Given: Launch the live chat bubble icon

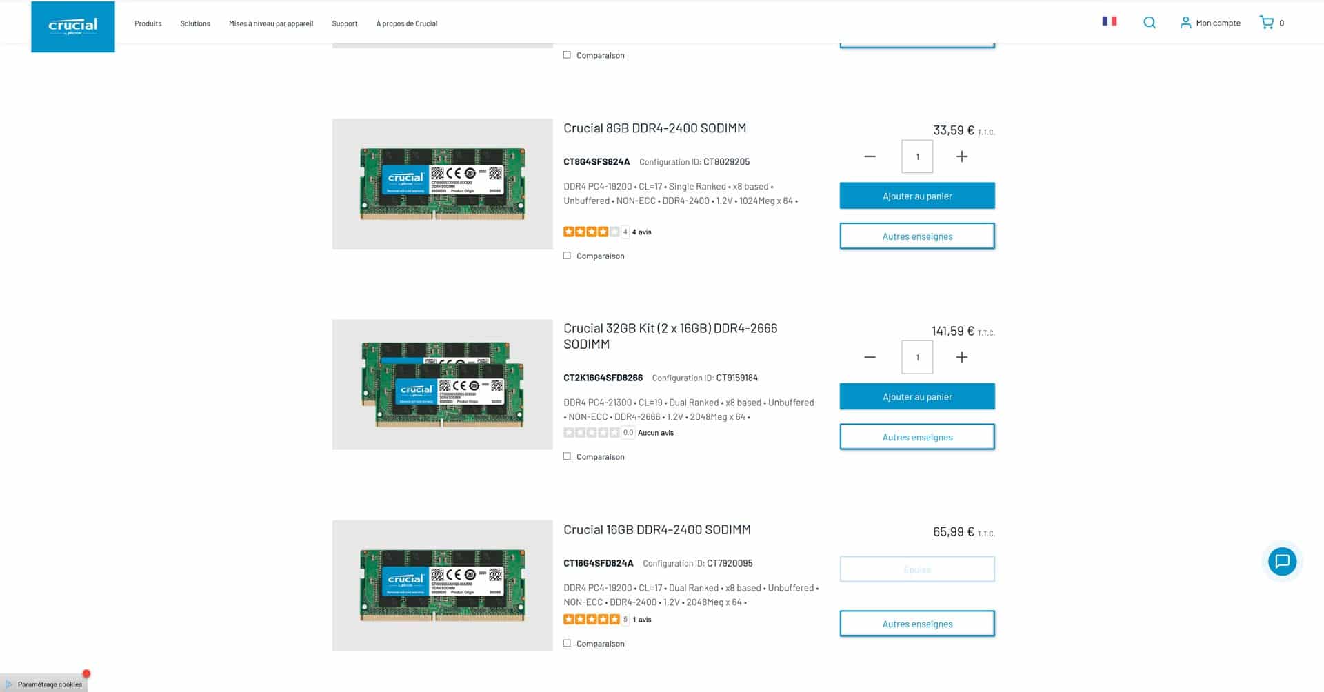Looking at the screenshot, I should pos(1283,562).
